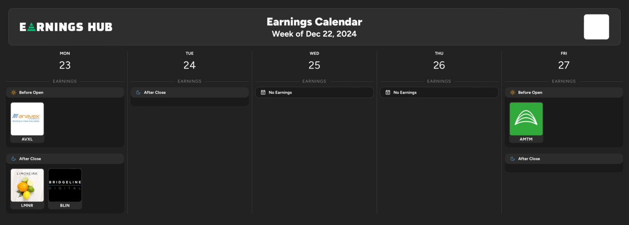Click the sun icon under Friday
629x225 pixels.
[513, 92]
